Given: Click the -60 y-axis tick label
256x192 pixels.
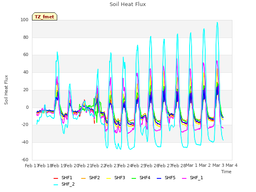Looking at the screenshot, I should [25, 160].
